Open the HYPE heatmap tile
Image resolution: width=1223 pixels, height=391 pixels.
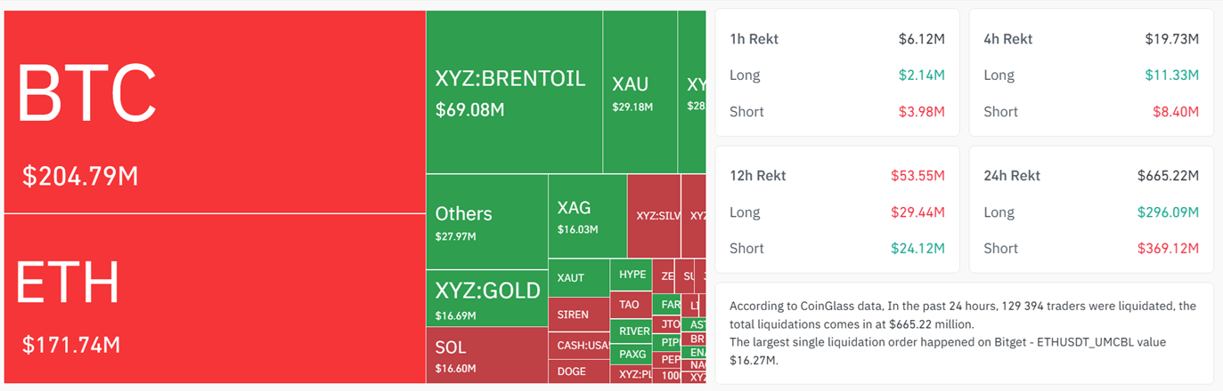[631, 275]
